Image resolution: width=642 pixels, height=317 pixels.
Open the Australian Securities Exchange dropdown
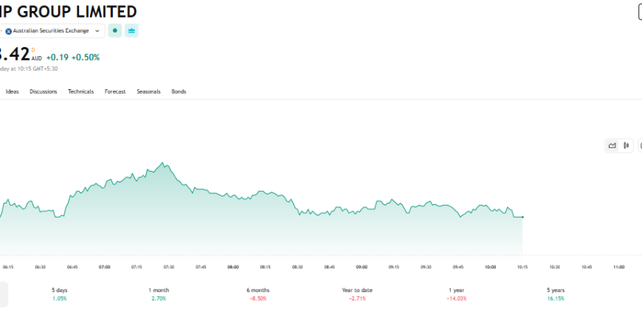(52, 31)
